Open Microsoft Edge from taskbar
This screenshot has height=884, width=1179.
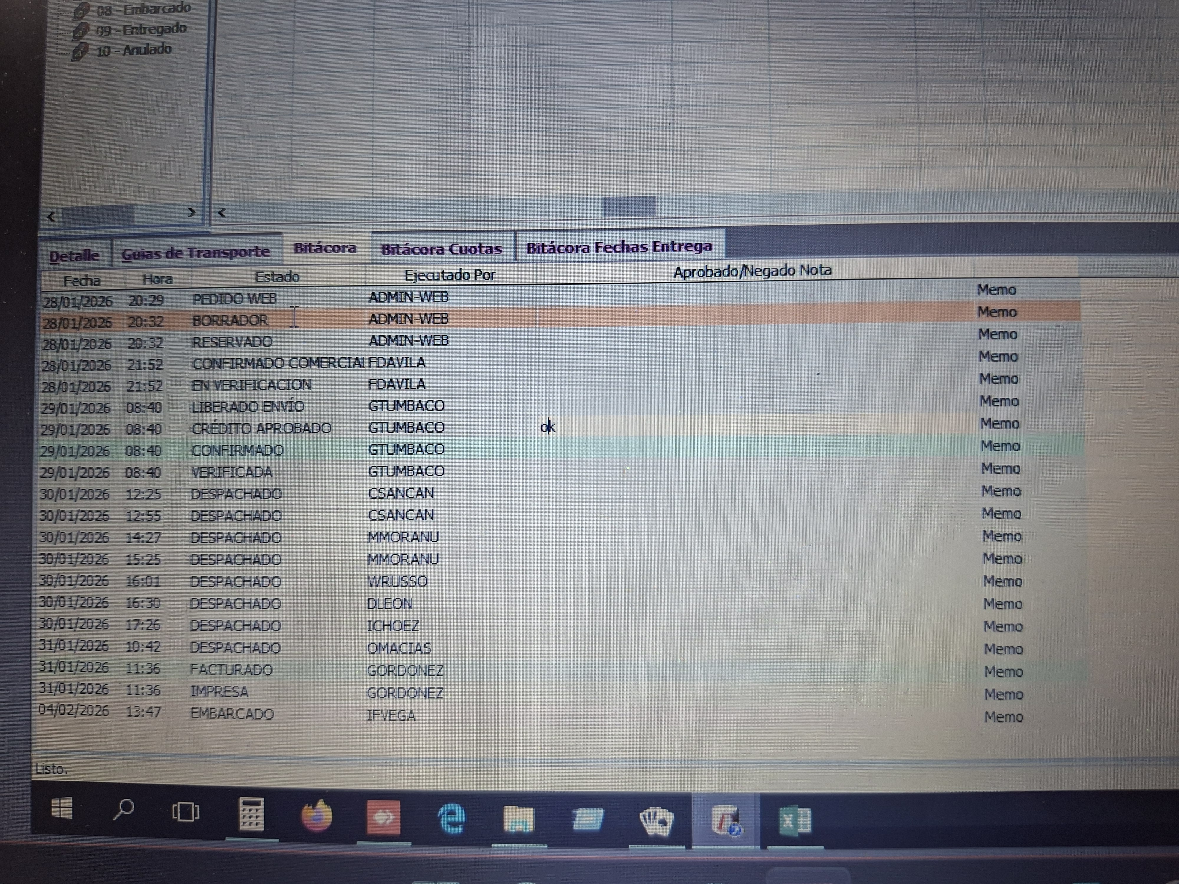click(452, 819)
